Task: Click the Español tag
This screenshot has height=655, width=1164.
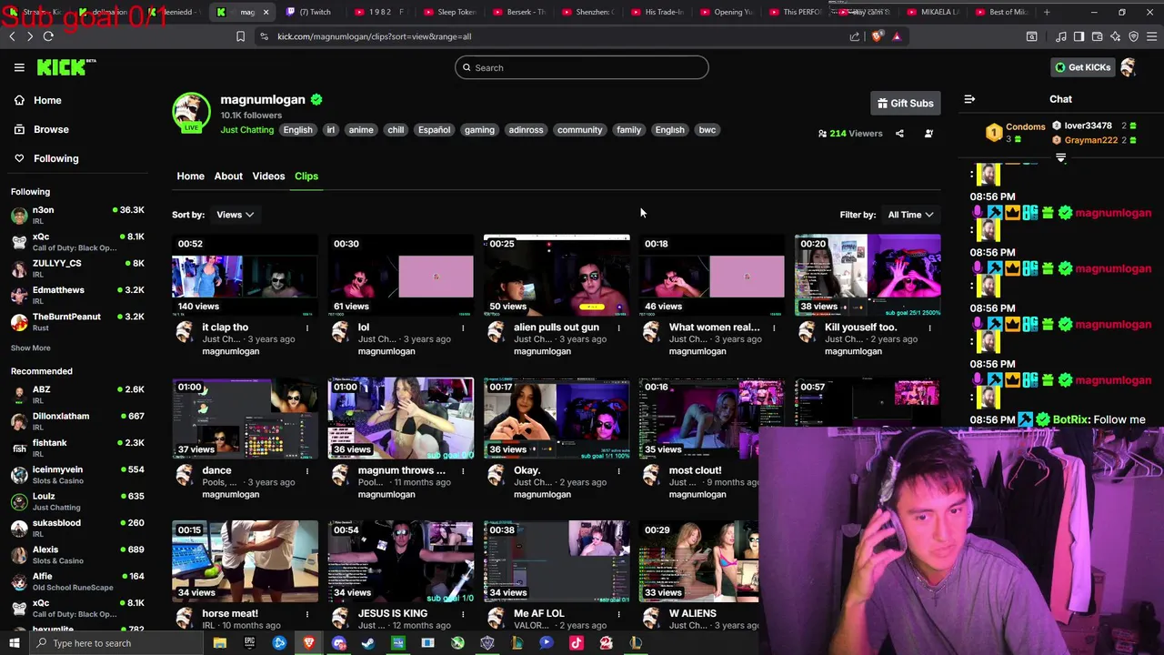Action: point(435,130)
